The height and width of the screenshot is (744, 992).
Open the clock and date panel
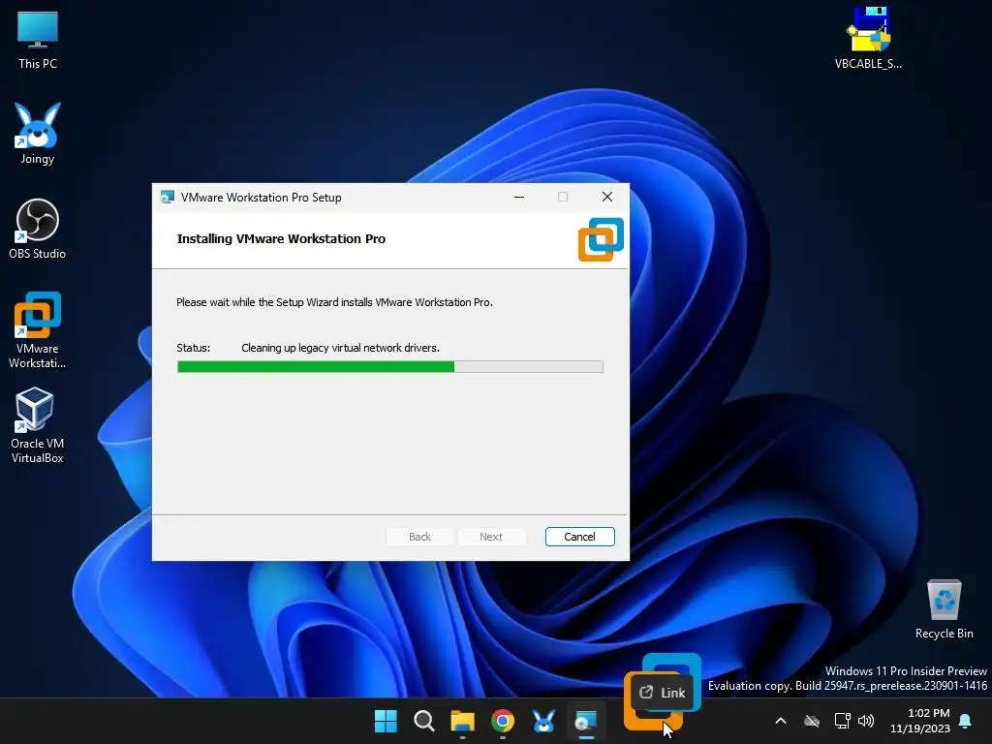920,721
